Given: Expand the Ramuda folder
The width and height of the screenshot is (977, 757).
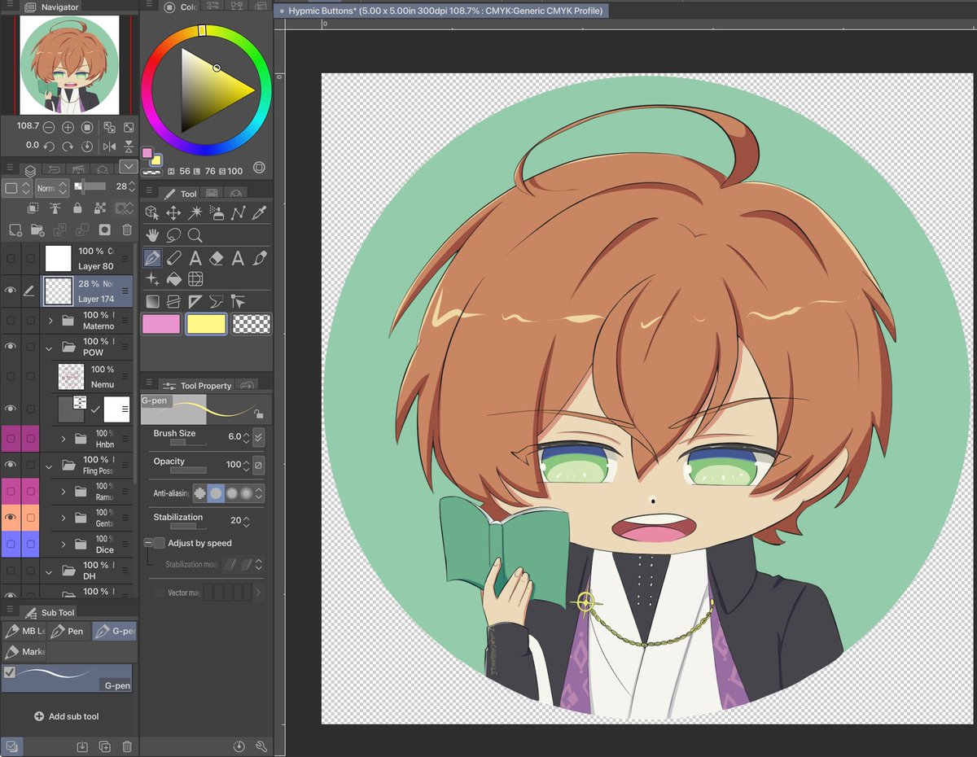Looking at the screenshot, I should click(x=64, y=492).
